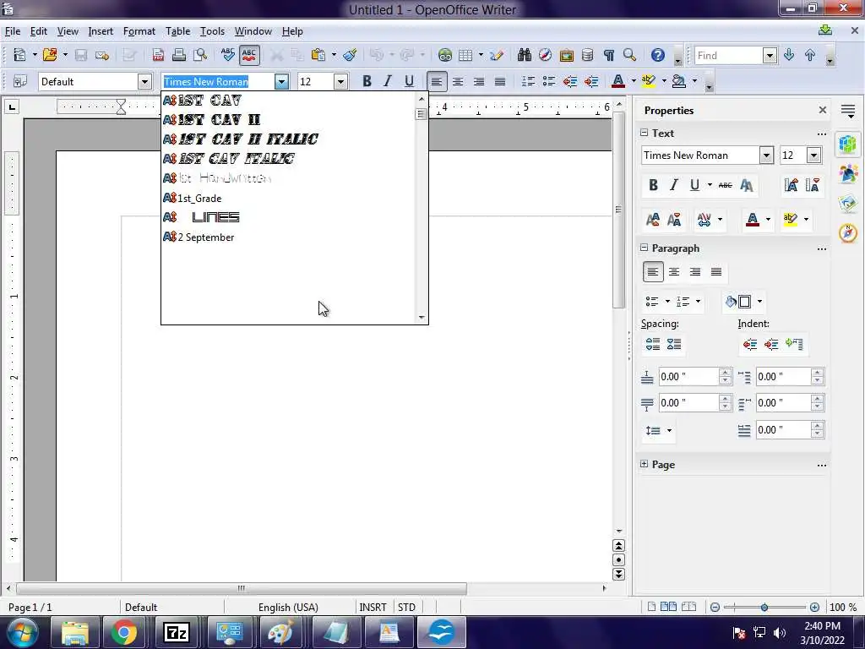
Task: Click the Zoom magnifier icon
Action: [x=629, y=55]
